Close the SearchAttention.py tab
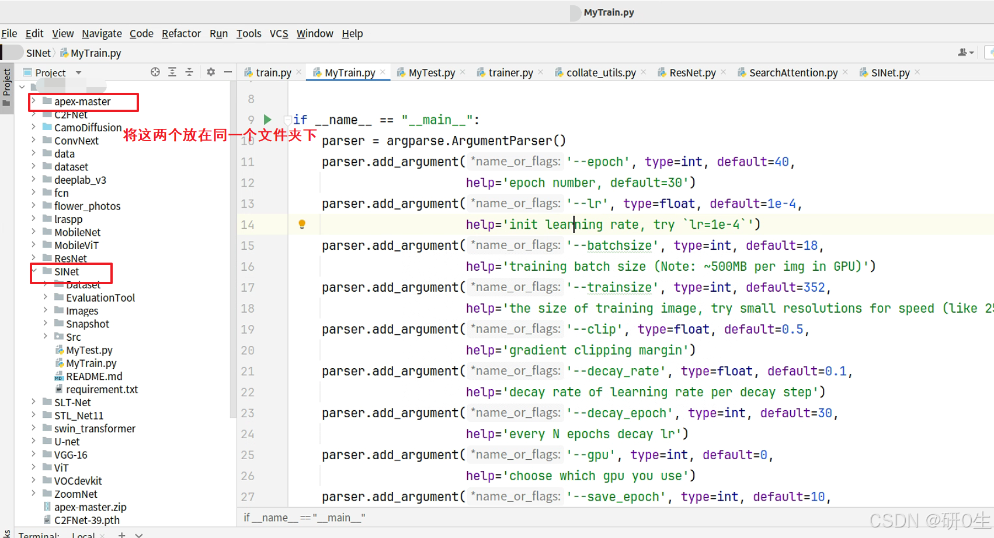This screenshot has height=538, width=994. (x=845, y=72)
